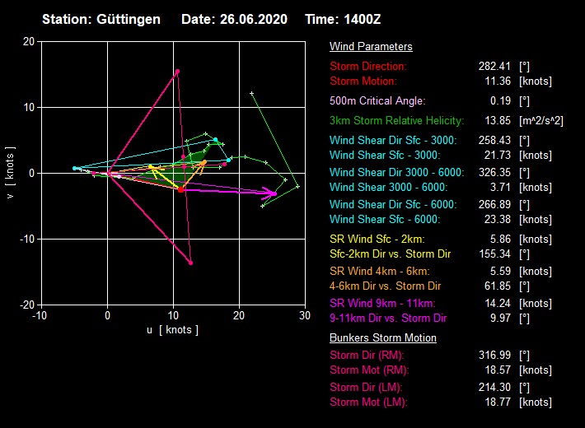Click the 3km Storm Relative Helicity label

coord(396,121)
